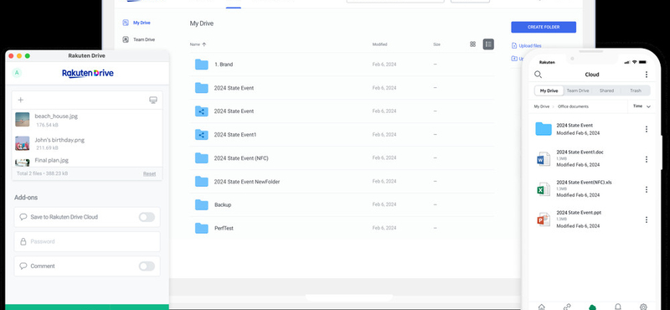Open options for 2024 State Event.ppt
Viewport: 670px width, 310px height.
646,220
